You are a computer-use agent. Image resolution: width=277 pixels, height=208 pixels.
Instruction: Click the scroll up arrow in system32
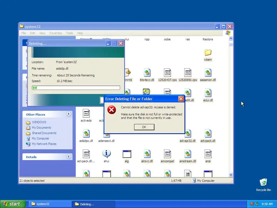click(231, 38)
